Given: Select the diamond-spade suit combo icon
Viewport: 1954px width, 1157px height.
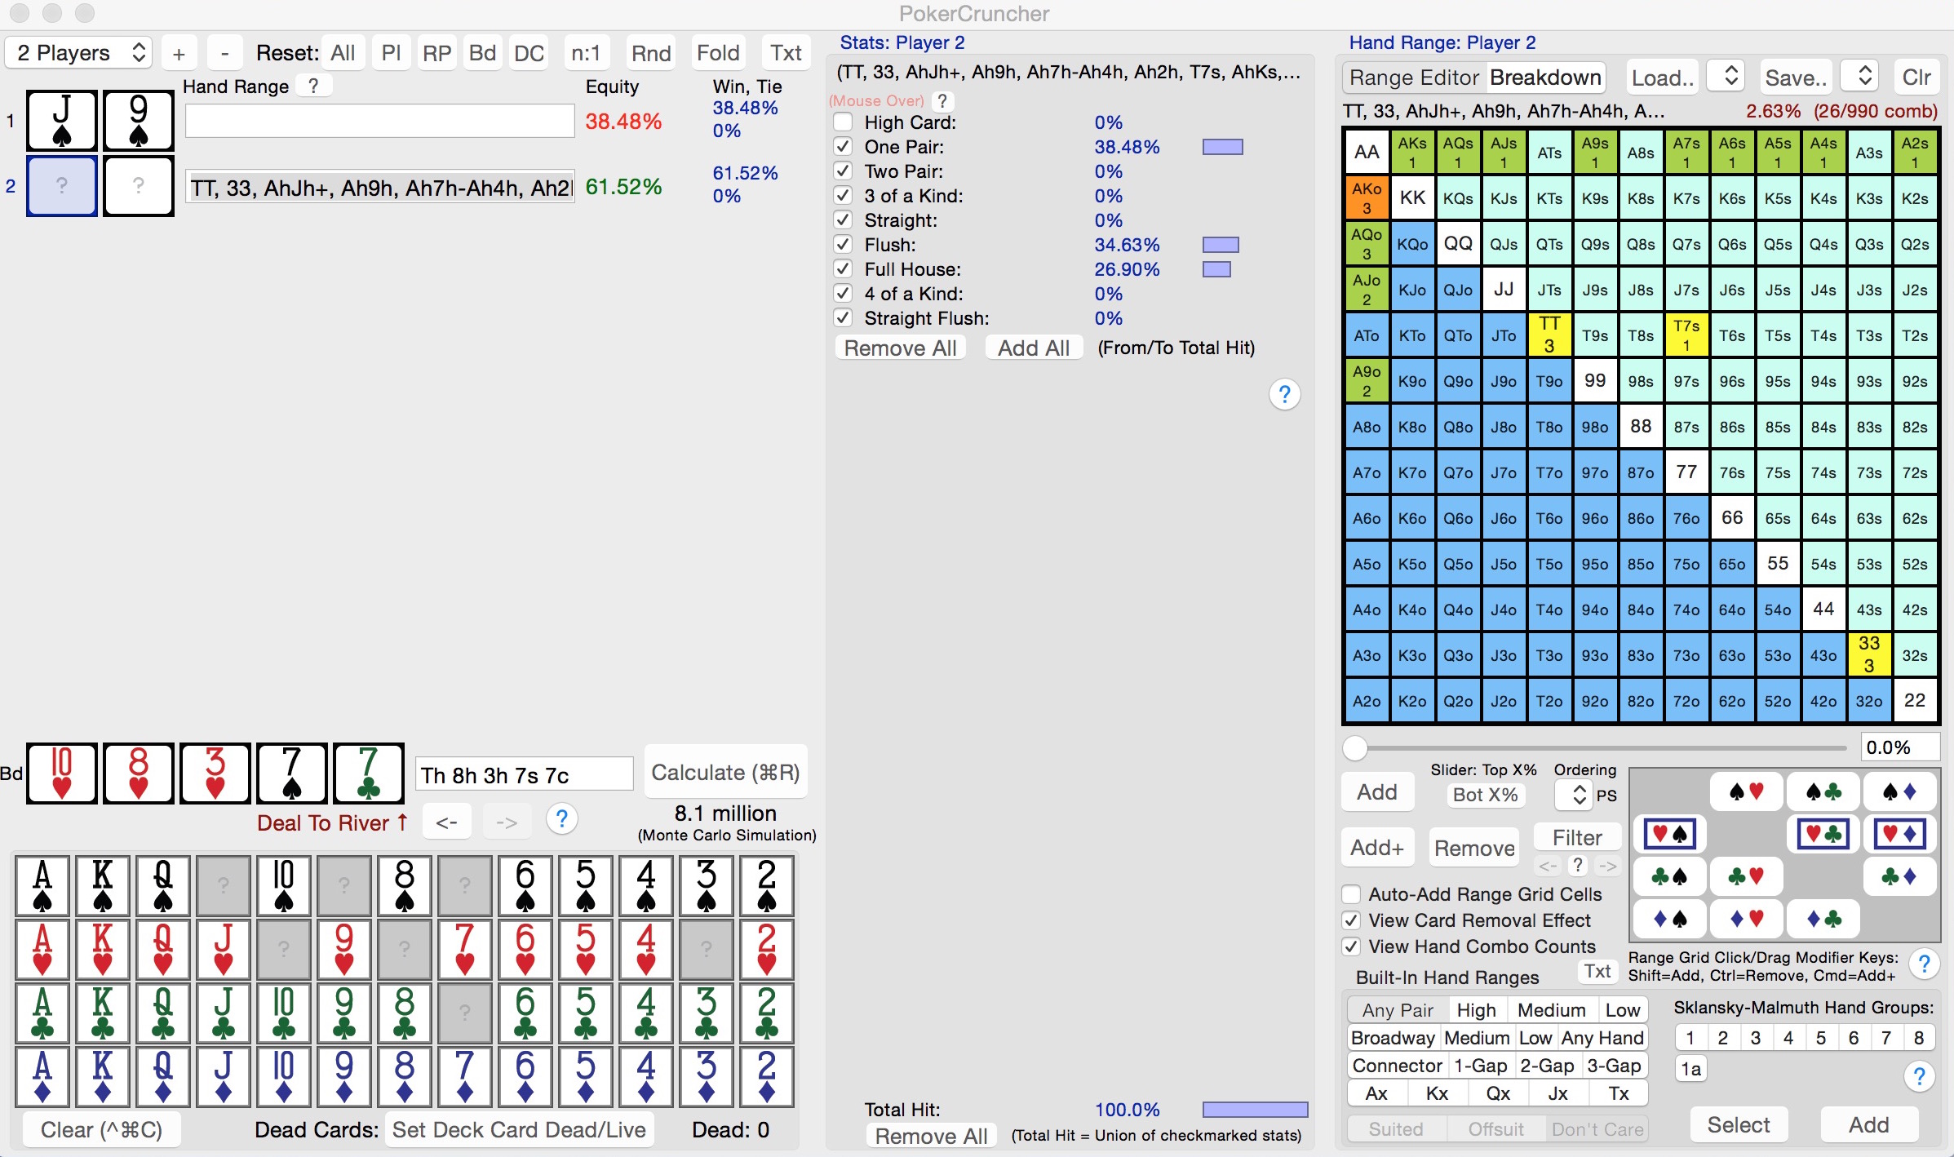Looking at the screenshot, I should (1669, 919).
